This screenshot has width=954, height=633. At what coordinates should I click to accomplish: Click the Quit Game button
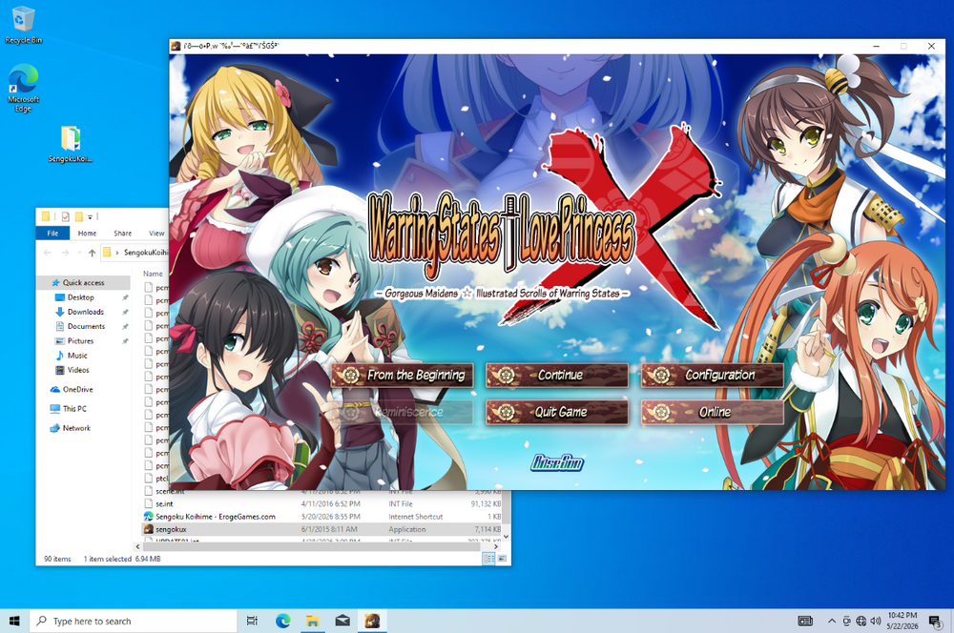point(557,412)
